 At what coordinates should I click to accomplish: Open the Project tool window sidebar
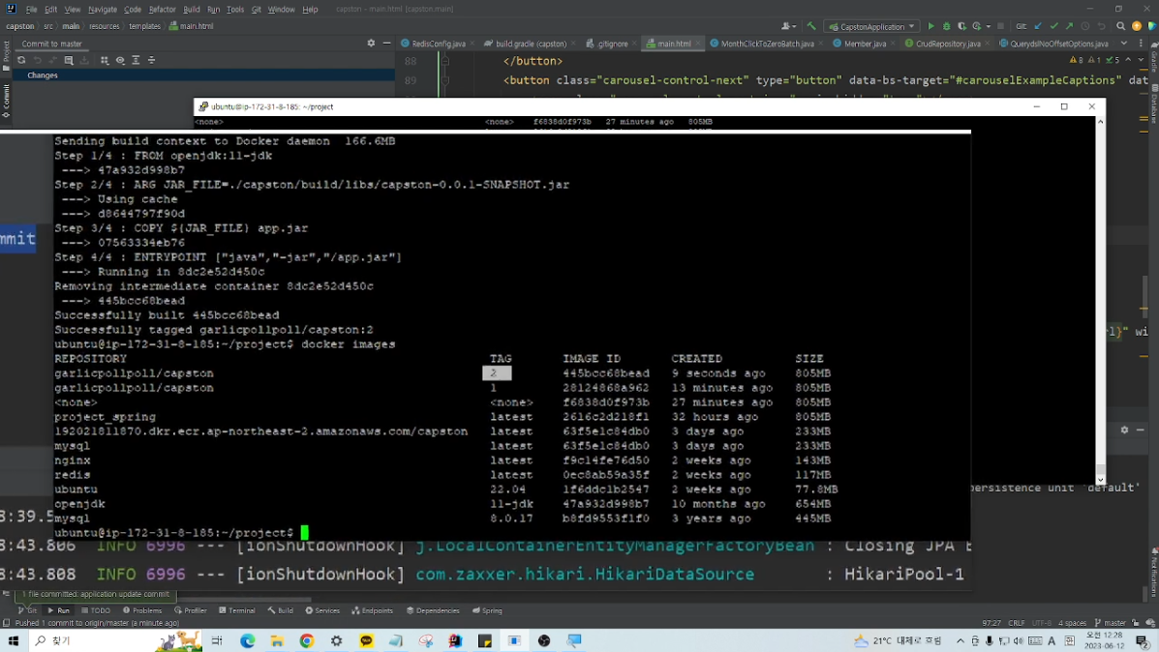point(6,56)
